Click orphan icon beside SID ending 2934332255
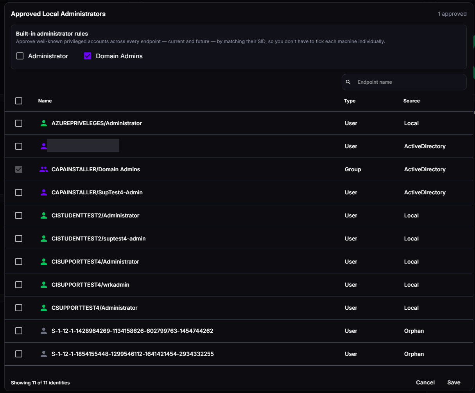 click(x=44, y=354)
